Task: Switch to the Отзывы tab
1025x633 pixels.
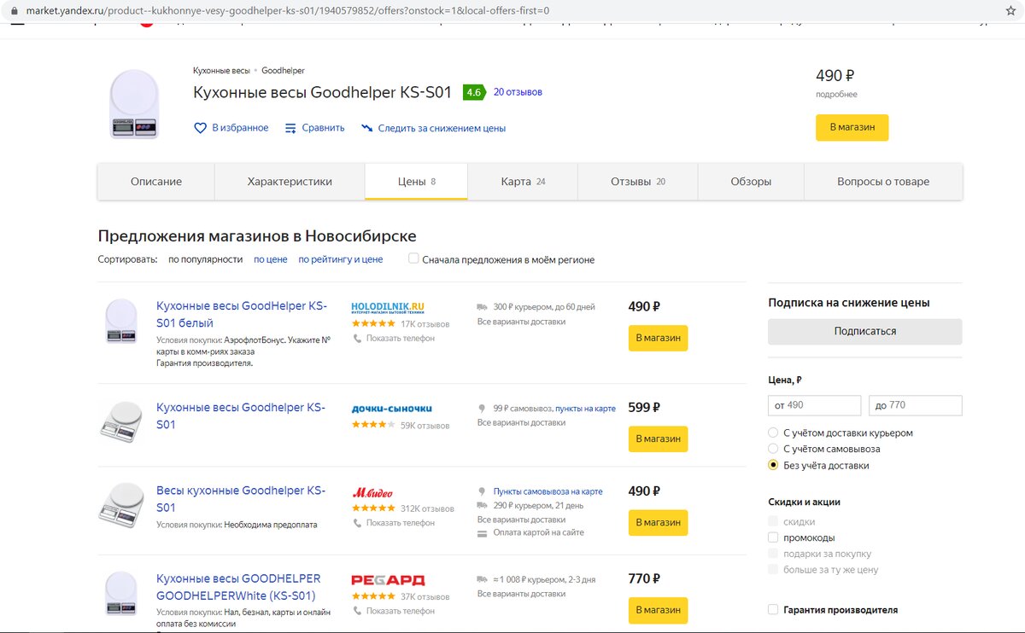Action: [638, 182]
